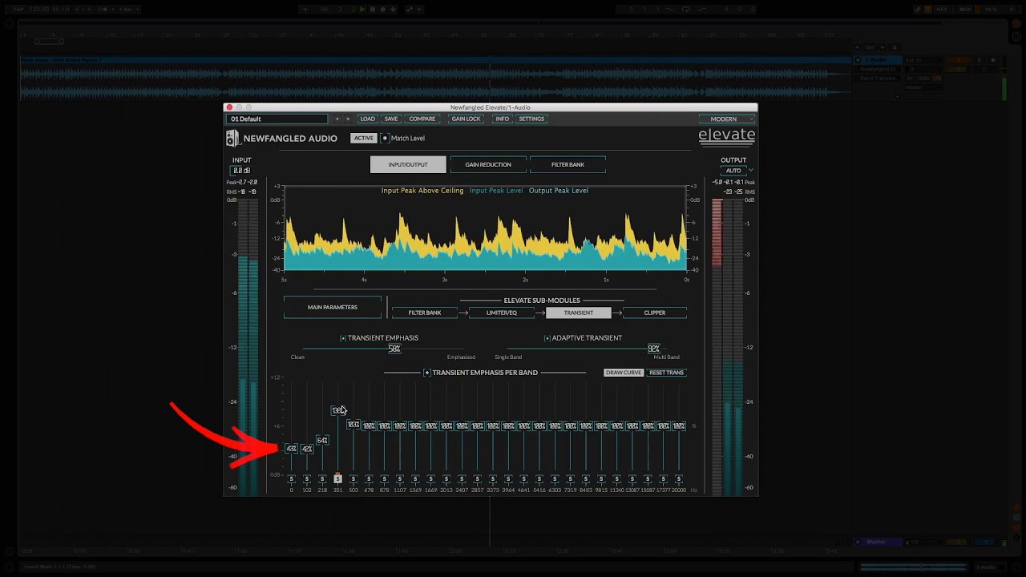Click the RESET TRANS button
The width and height of the screenshot is (1026, 577).
666,373
